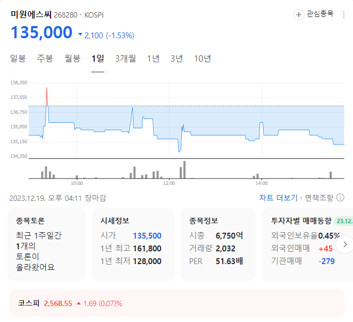Click the 코스피 index banner
This screenshot has width=353, height=322.
[x=177, y=303]
